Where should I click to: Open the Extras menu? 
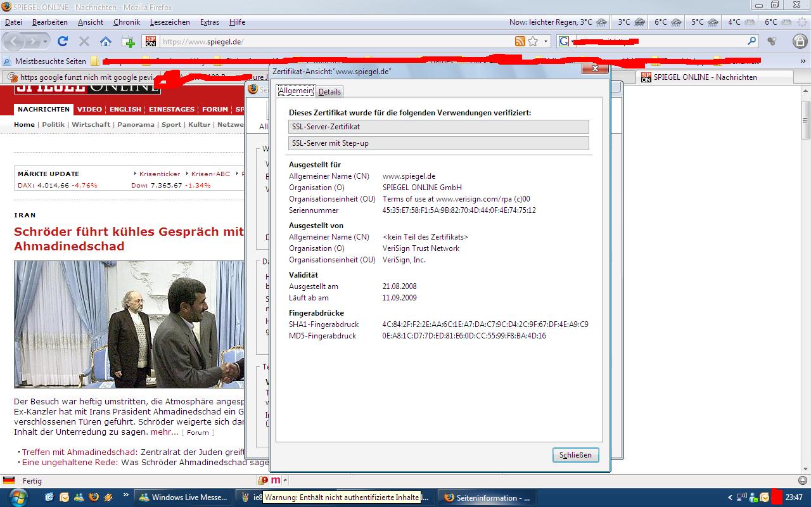210,22
